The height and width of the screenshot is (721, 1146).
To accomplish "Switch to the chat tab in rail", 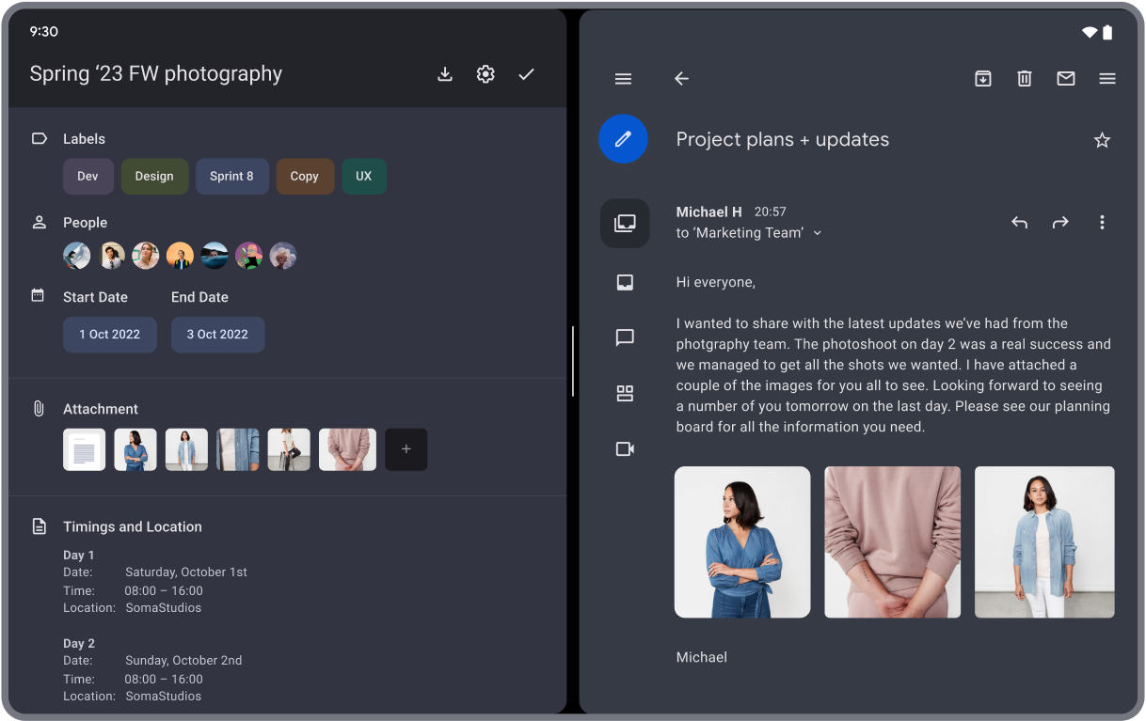I will pyautogui.click(x=625, y=337).
